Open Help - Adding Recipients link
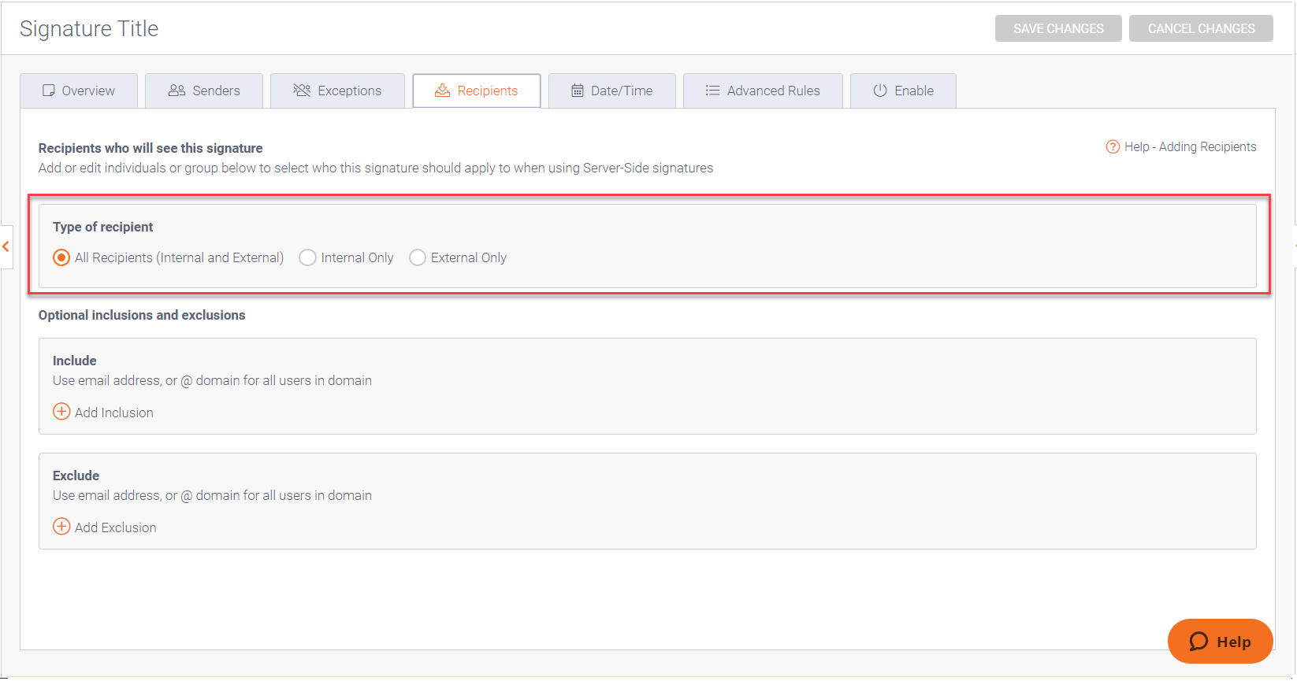 pyautogui.click(x=1190, y=147)
